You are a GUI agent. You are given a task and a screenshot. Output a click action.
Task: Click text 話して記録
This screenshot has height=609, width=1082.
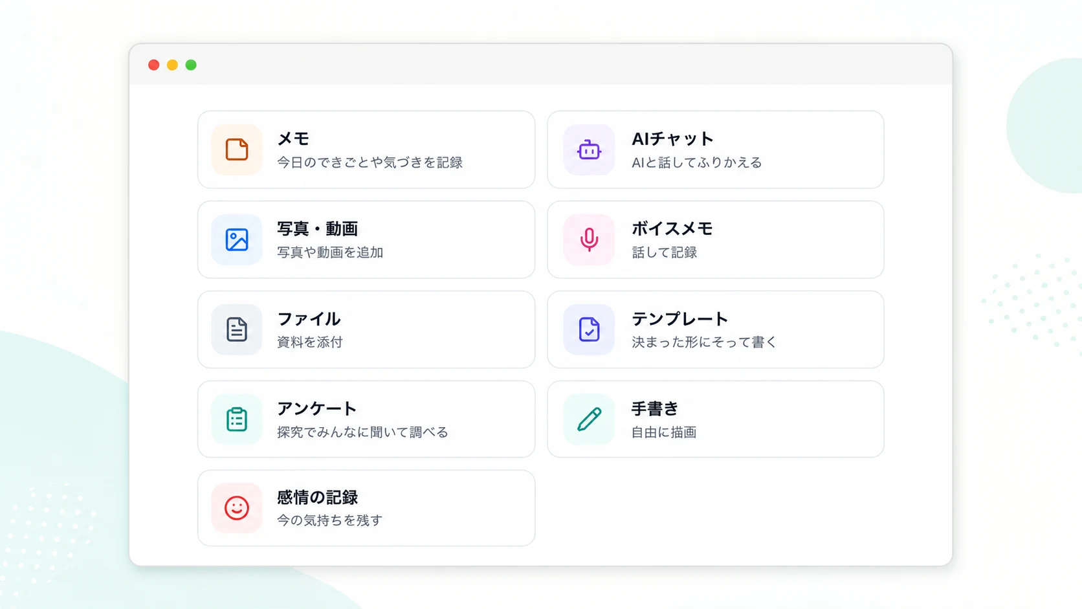(x=664, y=252)
